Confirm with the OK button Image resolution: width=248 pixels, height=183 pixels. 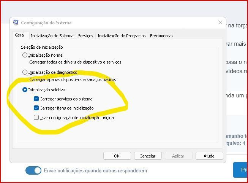pyautogui.click(x=117, y=156)
